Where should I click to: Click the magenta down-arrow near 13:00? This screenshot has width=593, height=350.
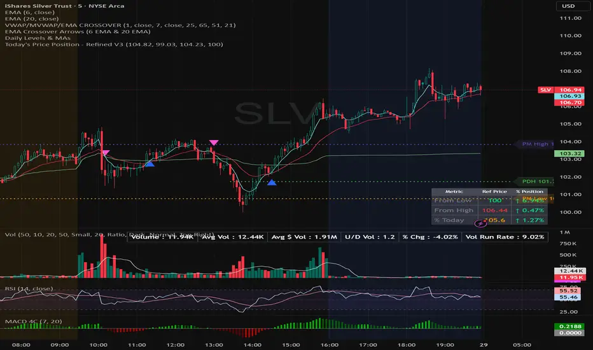point(214,143)
